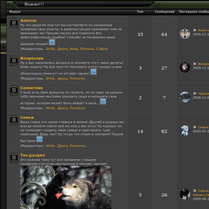209x209 pixels.
Task: Open last post link in Вопросник row
Action: 203,64
